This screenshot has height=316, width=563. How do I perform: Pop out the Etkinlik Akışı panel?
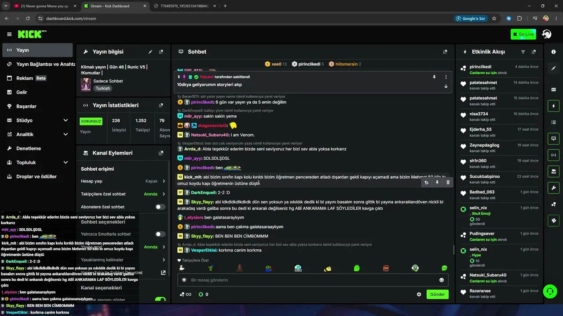tap(534, 52)
